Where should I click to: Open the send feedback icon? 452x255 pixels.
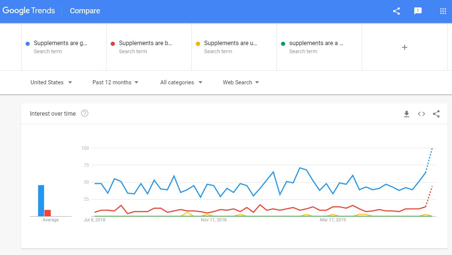(418, 11)
